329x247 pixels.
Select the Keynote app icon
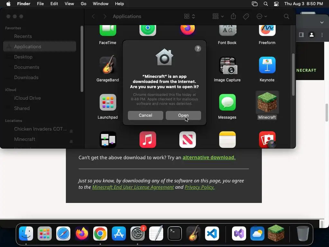(267, 65)
